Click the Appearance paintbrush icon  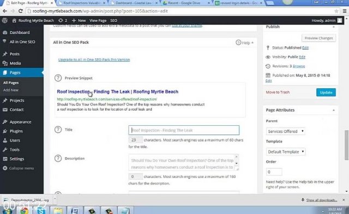5,122
